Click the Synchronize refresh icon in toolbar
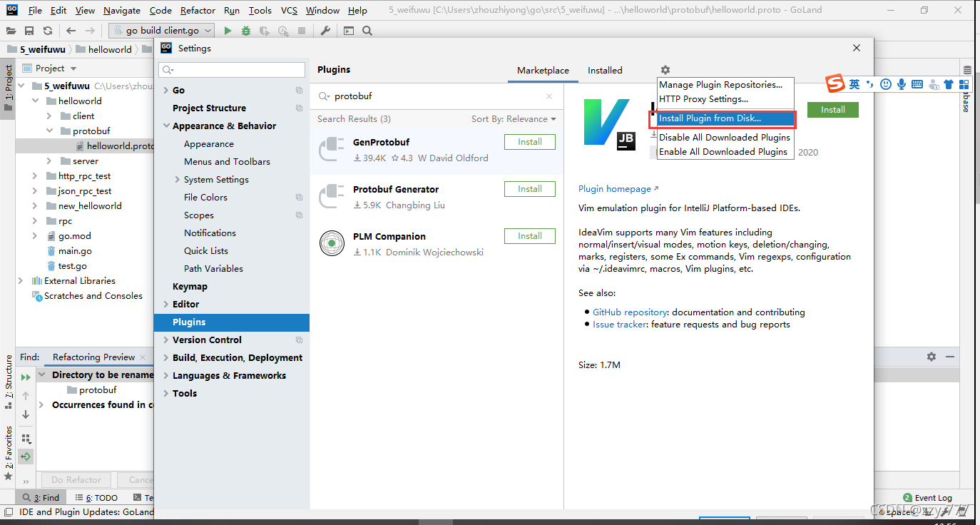 [47, 31]
